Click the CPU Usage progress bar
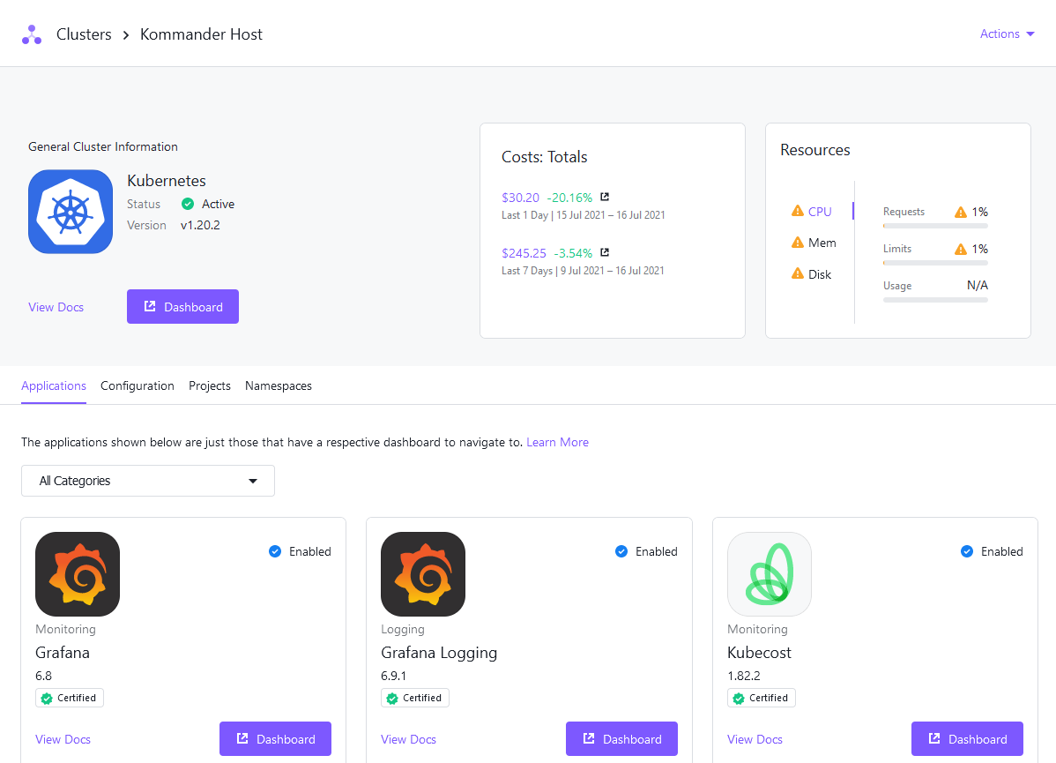 [935, 300]
